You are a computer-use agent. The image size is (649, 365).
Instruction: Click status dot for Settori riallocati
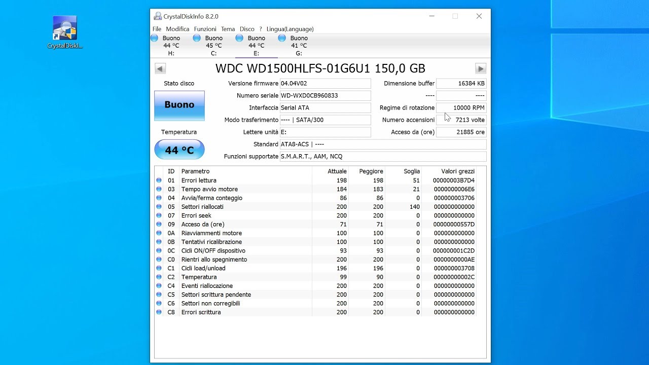(x=159, y=207)
